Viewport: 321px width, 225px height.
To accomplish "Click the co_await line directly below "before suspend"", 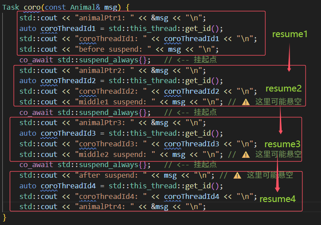I will (118, 60).
